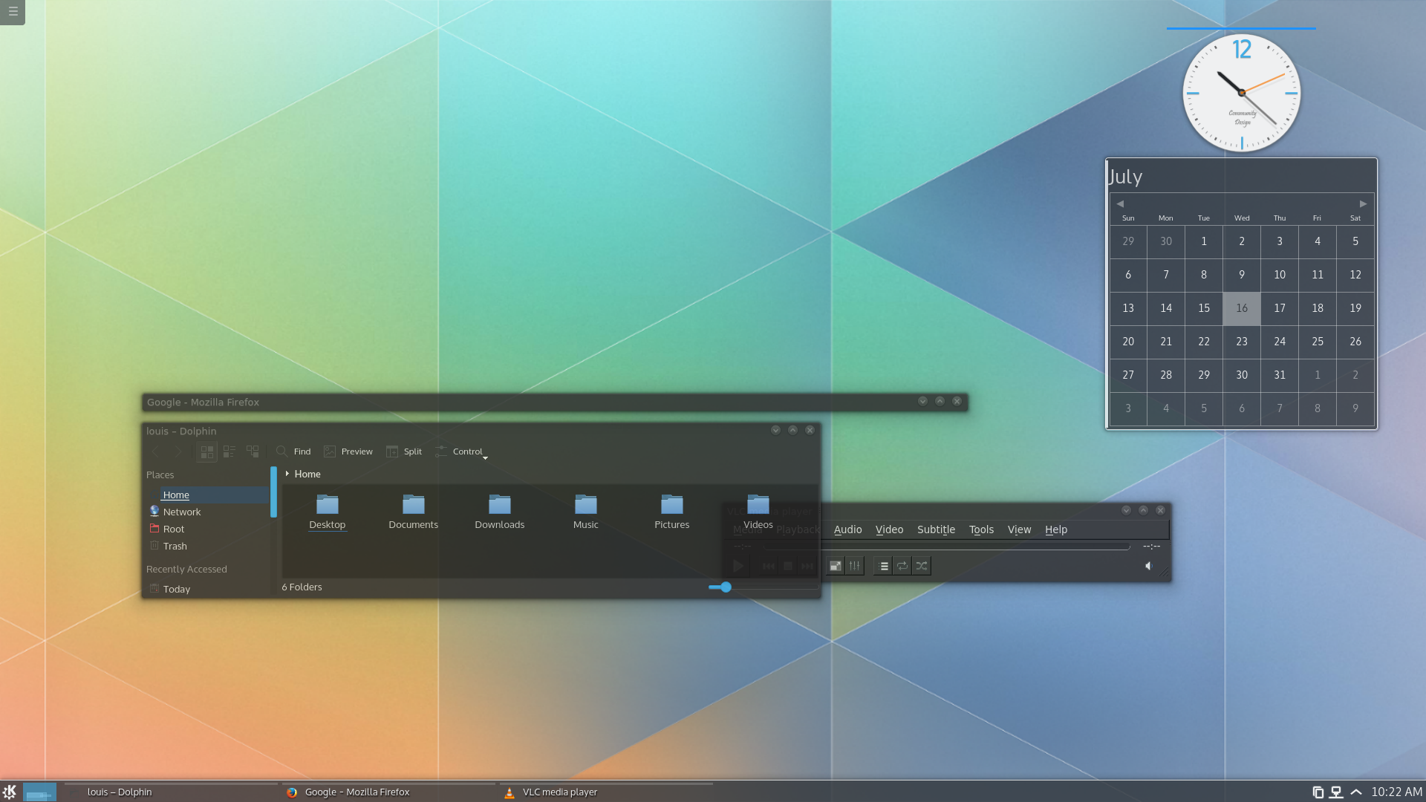Click the analog clock widget
Screen dimensions: 1426x802
coord(1242,93)
